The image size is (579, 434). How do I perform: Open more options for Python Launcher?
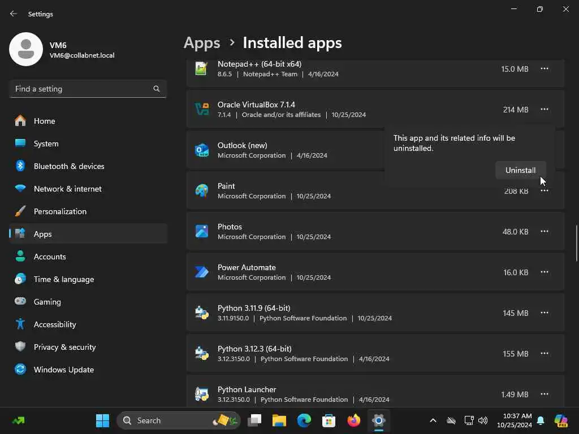[544, 394]
